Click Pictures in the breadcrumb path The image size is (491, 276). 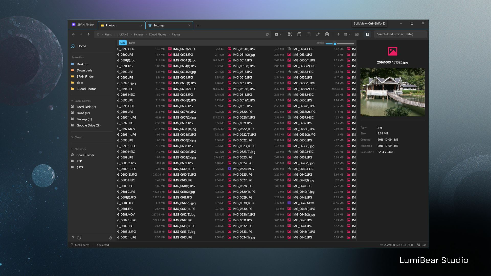139,34
